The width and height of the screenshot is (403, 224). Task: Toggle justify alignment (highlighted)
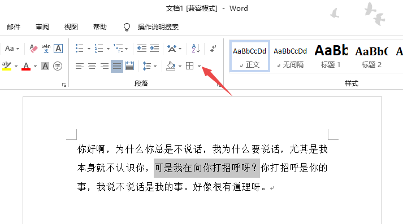116,66
